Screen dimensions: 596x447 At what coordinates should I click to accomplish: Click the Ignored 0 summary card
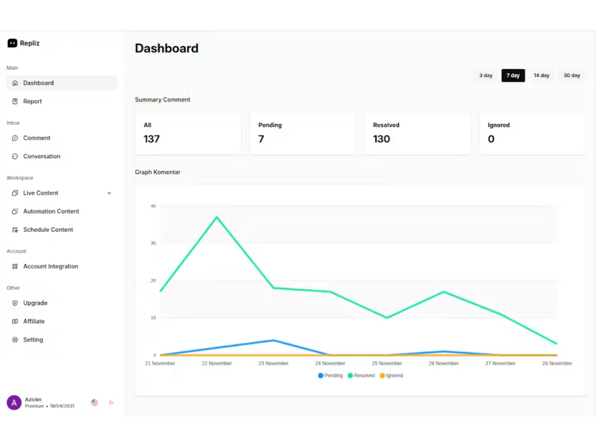532,133
